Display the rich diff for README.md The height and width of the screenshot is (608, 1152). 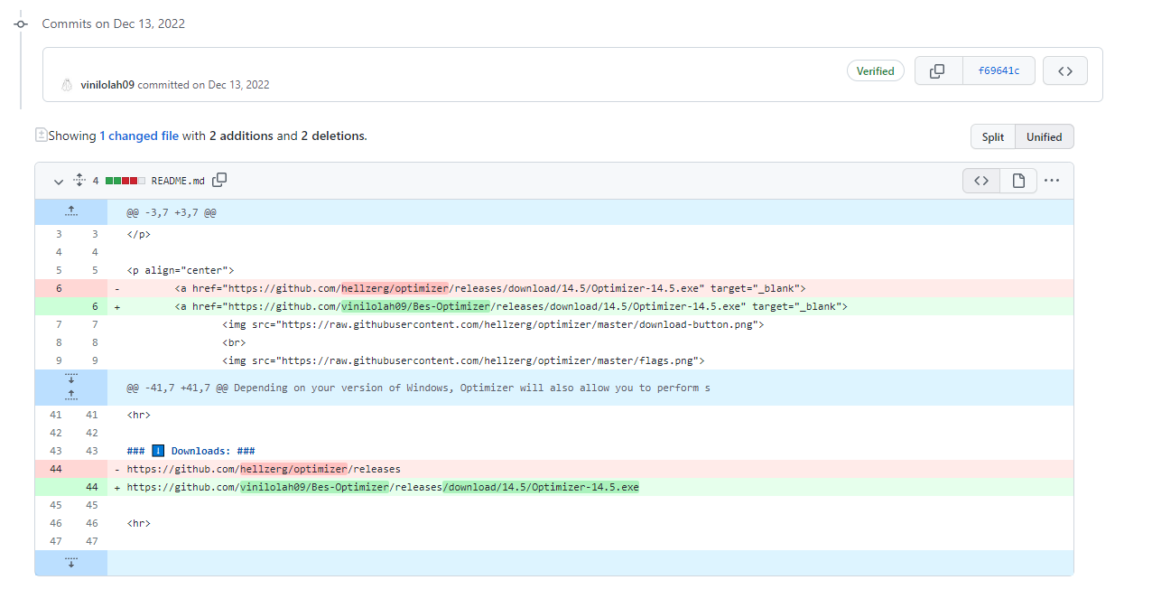click(x=1017, y=180)
